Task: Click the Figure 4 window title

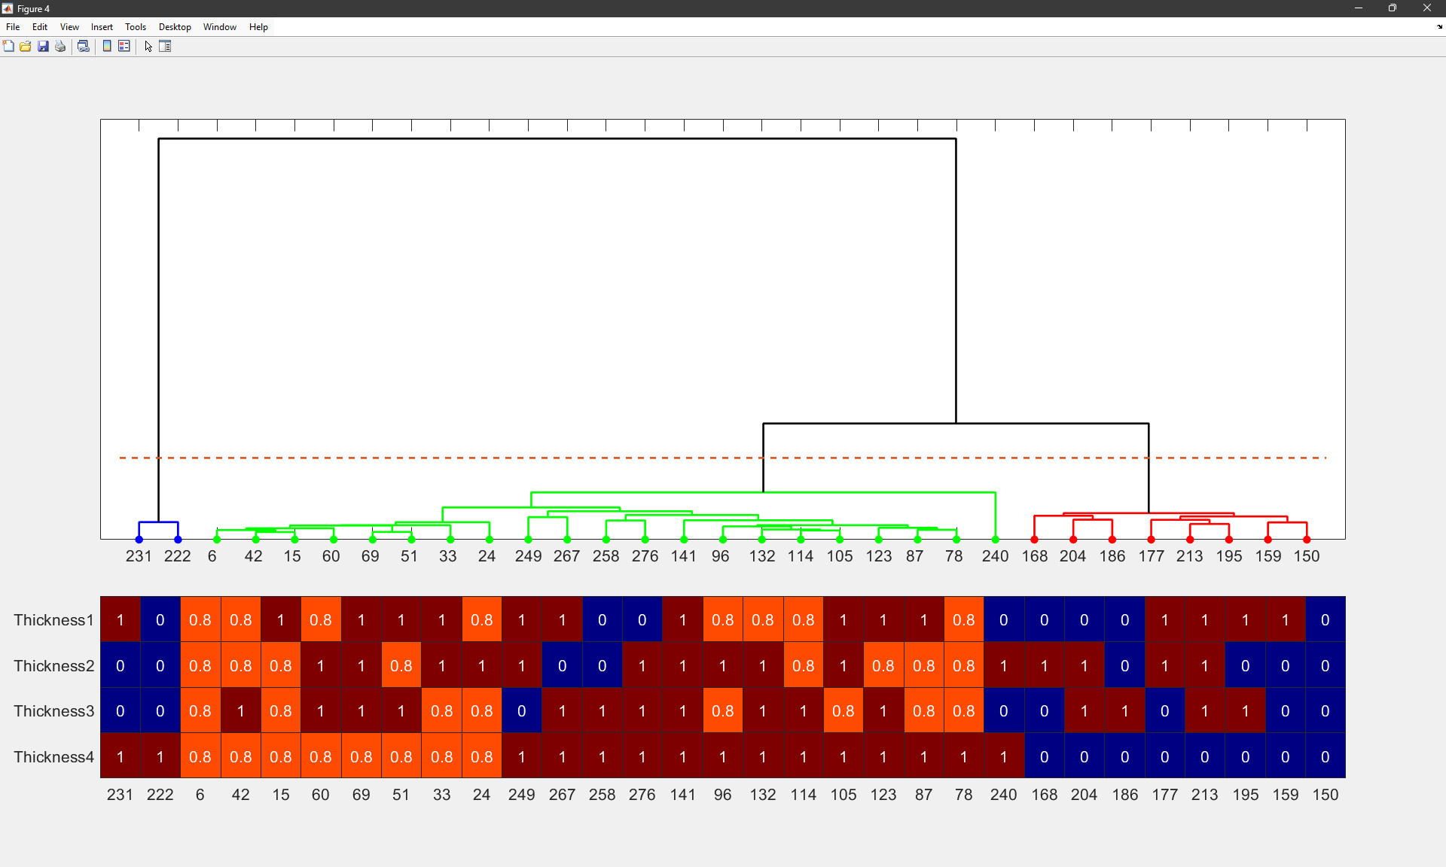Action: pyautogui.click(x=34, y=9)
